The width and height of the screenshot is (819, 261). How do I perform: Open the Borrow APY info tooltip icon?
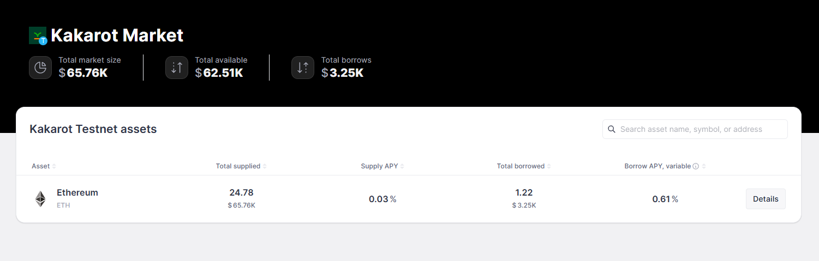pyautogui.click(x=696, y=166)
